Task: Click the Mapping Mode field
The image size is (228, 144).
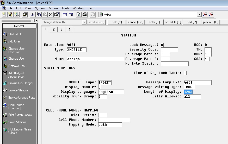Action: click(110, 124)
